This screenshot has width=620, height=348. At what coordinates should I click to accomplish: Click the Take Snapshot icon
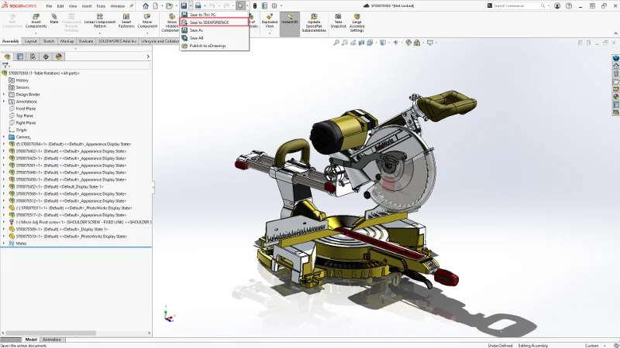click(339, 21)
